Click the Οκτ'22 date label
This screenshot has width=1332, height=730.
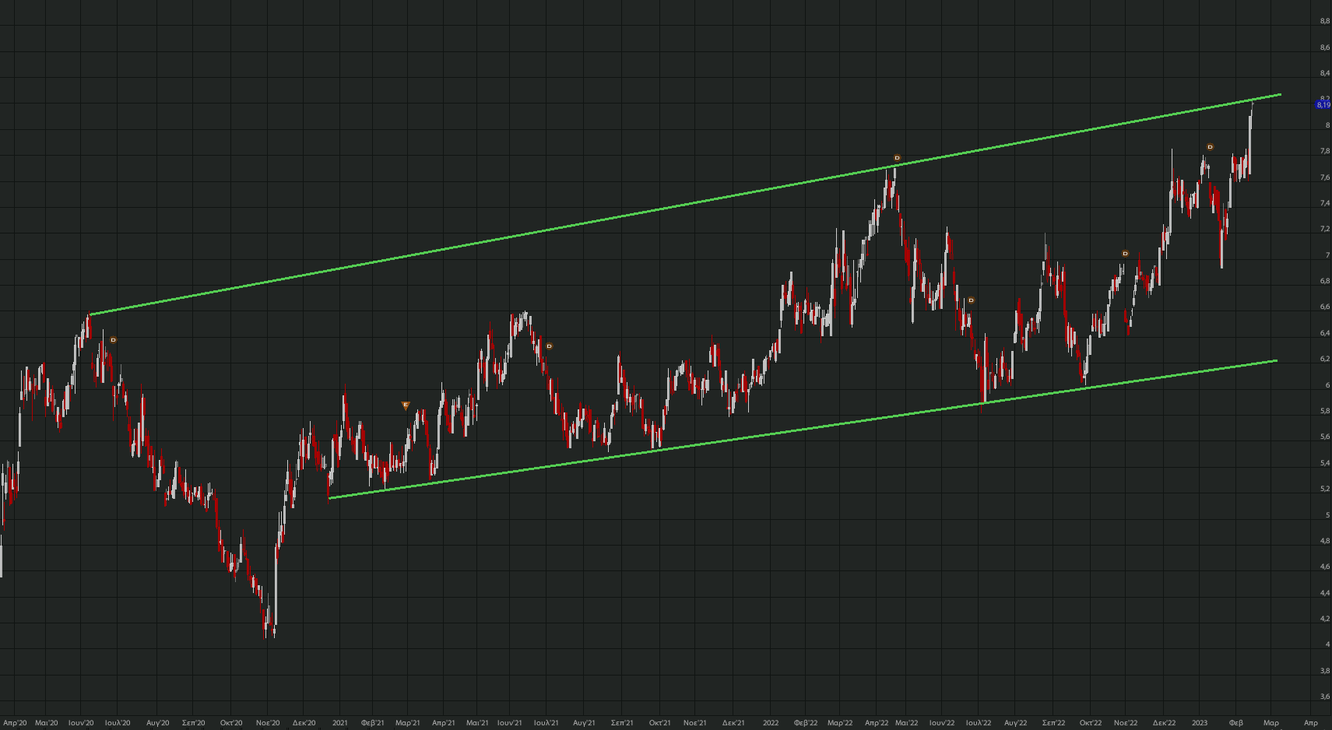click(x=1091, y=723)
